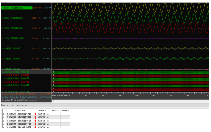211x132 pixels.
Task: Select analog channel 5 604 line Ia label
Action: click(x=11, y=48)
